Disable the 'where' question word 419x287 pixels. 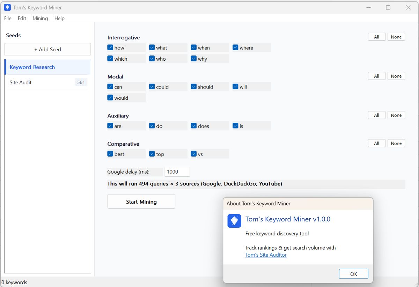pyautogui.click(x=236, y=47)
